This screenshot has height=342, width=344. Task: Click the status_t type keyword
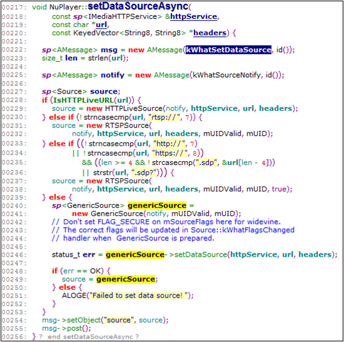(x=66, y=255)
